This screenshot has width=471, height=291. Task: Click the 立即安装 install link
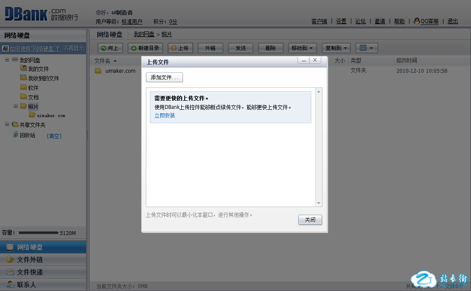(x=164, y=116)
